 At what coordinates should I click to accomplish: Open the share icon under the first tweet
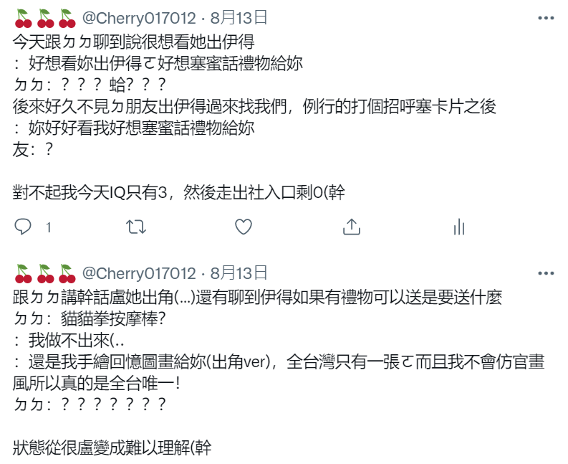click(x=352, y=227)
